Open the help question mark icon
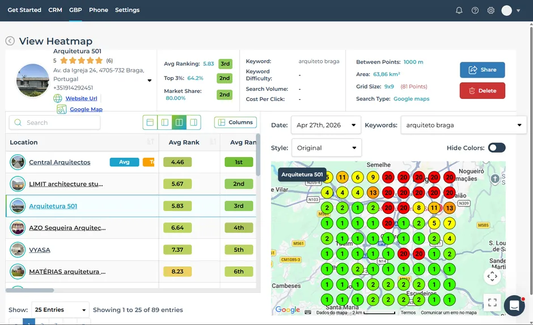The height and width of the screenshot is (325, 533). (x=475, y=10)
